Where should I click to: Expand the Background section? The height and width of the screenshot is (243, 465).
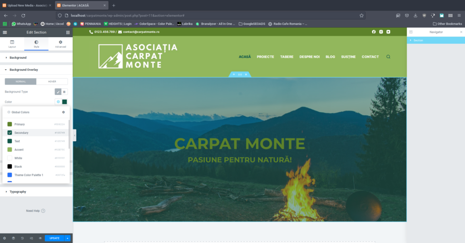(36, 57)
